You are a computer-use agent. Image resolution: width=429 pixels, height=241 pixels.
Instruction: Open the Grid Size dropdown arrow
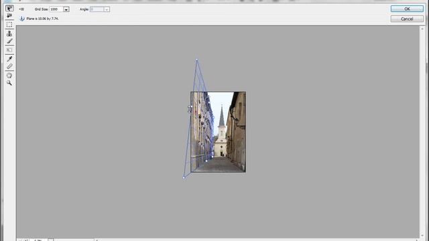pos(66,9)
